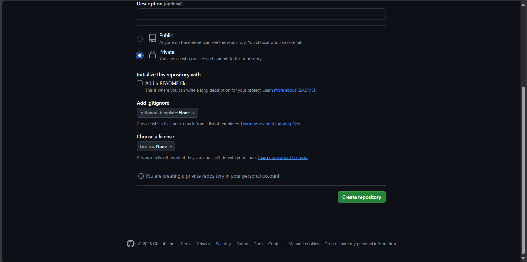
Task: Open Learn more about ignoring files link
Action: (x=270, y=124)
